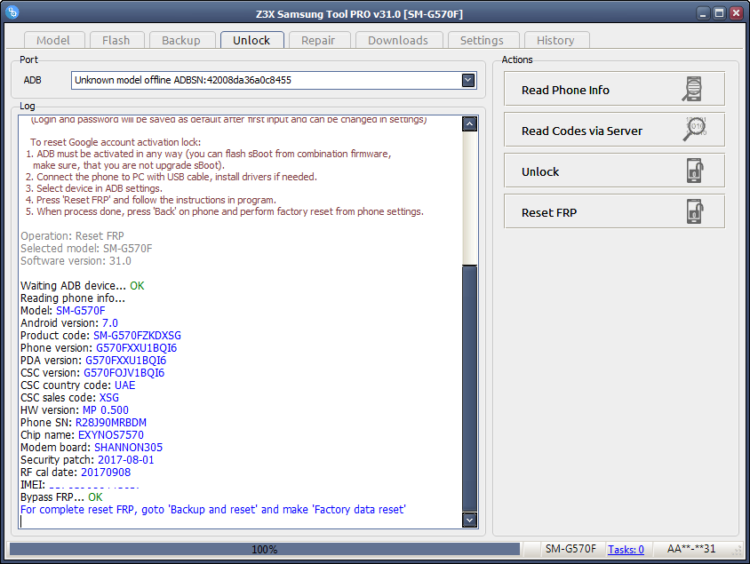This screenshot has height=564, width=750.
Task: Open the Downloads tab
Action: coord(398,40)
